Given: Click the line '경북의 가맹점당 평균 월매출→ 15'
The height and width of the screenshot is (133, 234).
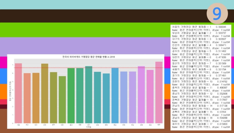Looking at the screenshot, I should coord(192,112).
